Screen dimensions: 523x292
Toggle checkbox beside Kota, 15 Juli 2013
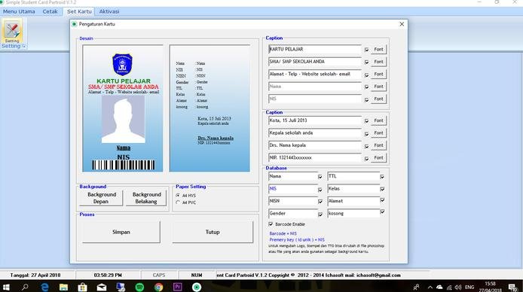366,121
